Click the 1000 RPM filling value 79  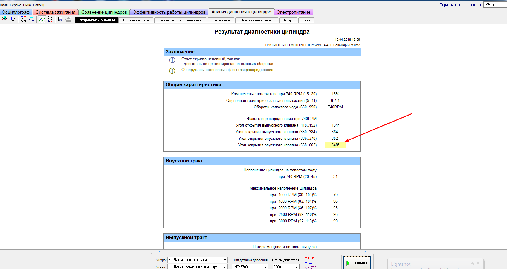(x=335, y=195)
